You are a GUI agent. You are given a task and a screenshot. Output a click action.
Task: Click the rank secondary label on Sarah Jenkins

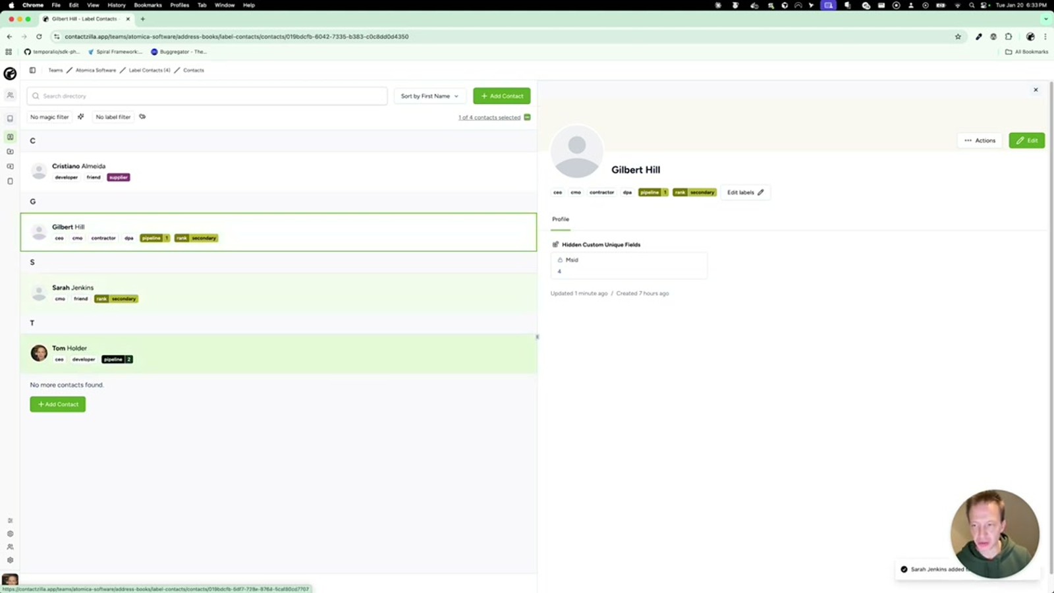tap(116, 299)
